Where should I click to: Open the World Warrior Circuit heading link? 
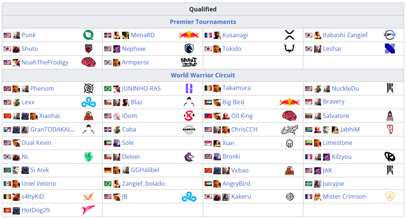pos(203,75)
